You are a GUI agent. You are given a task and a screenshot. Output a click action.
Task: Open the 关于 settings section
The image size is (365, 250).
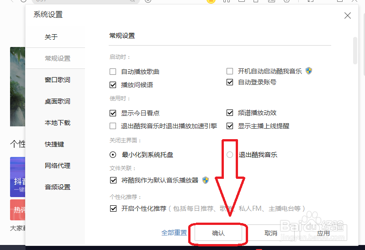51,37
